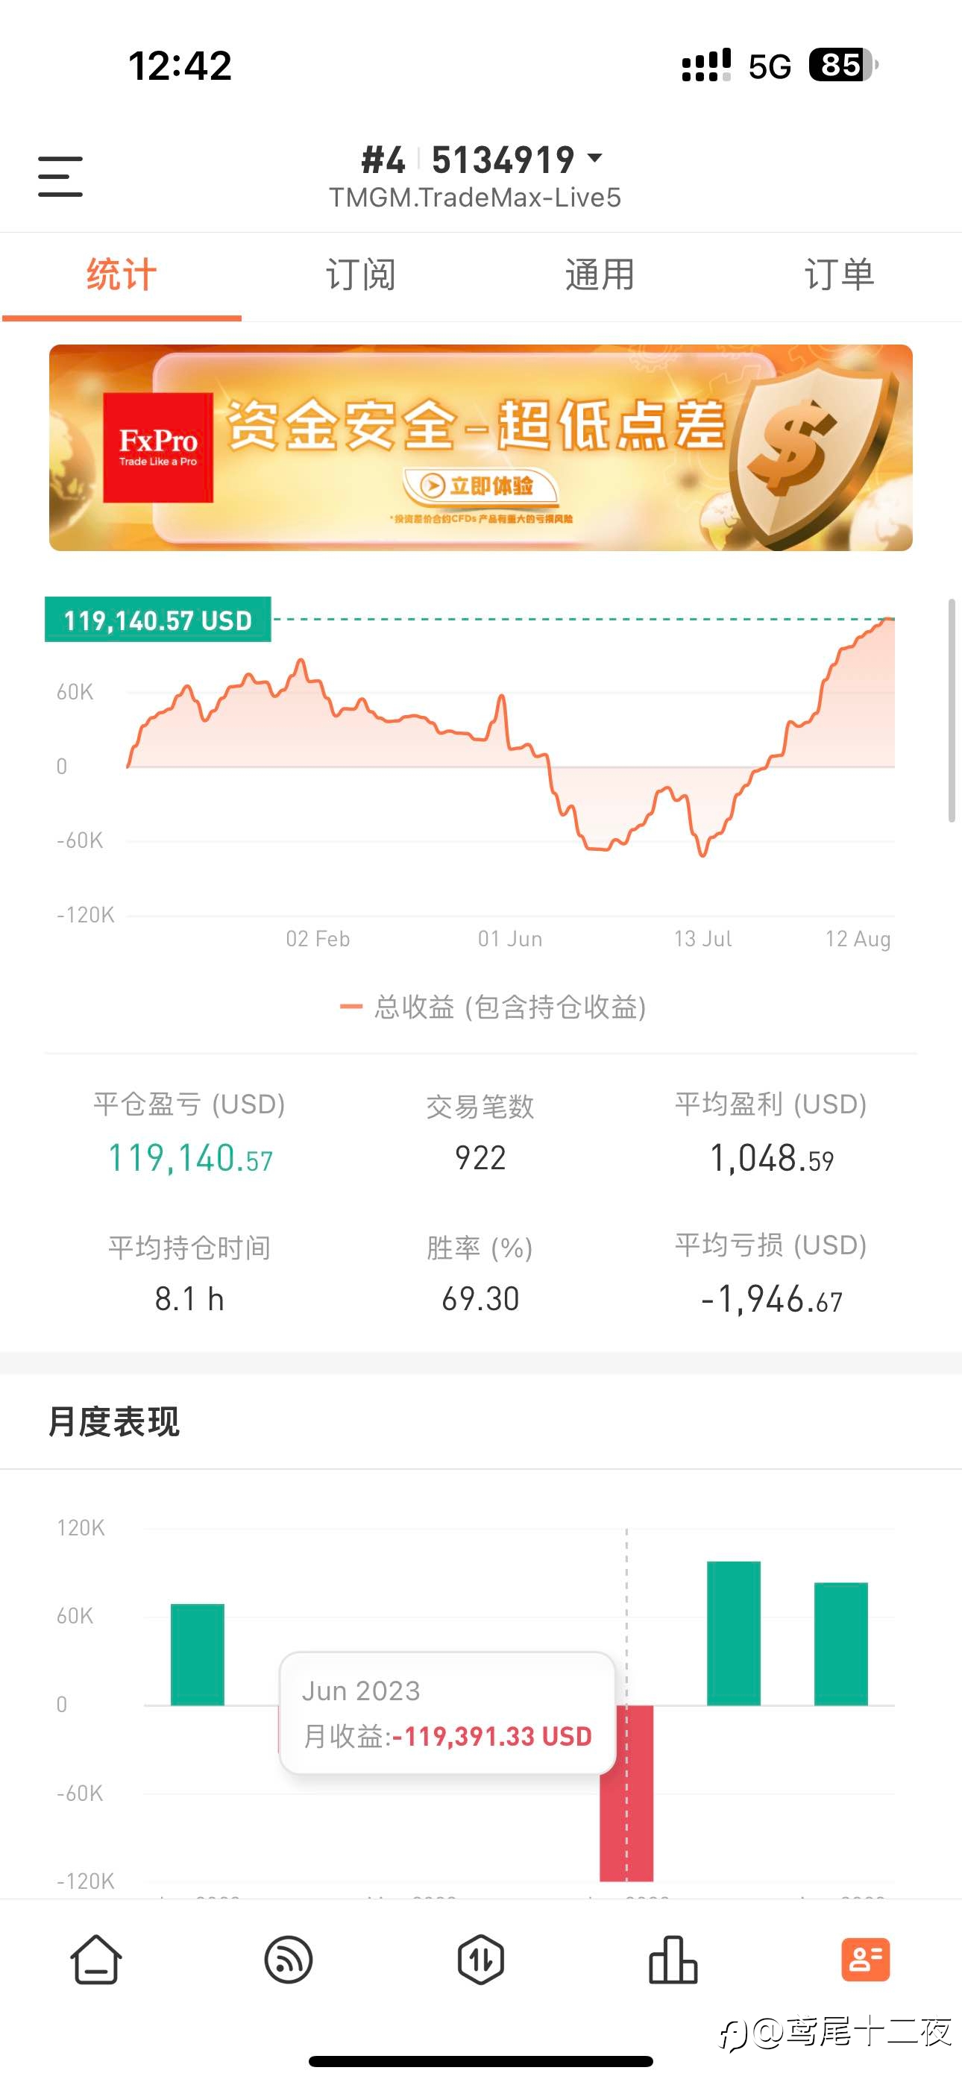Open the signal feed icon in bottom bar
Viewport: 962px width, 2085px height.
coord(289,1960)
